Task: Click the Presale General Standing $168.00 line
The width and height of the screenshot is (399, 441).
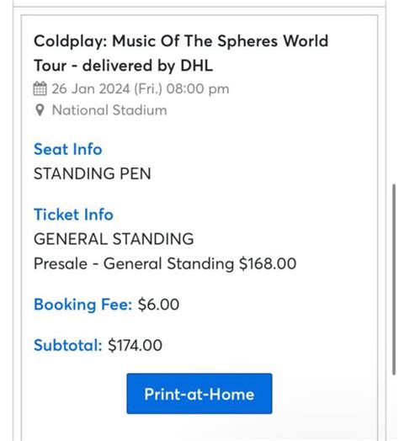Action: [165, 263]
